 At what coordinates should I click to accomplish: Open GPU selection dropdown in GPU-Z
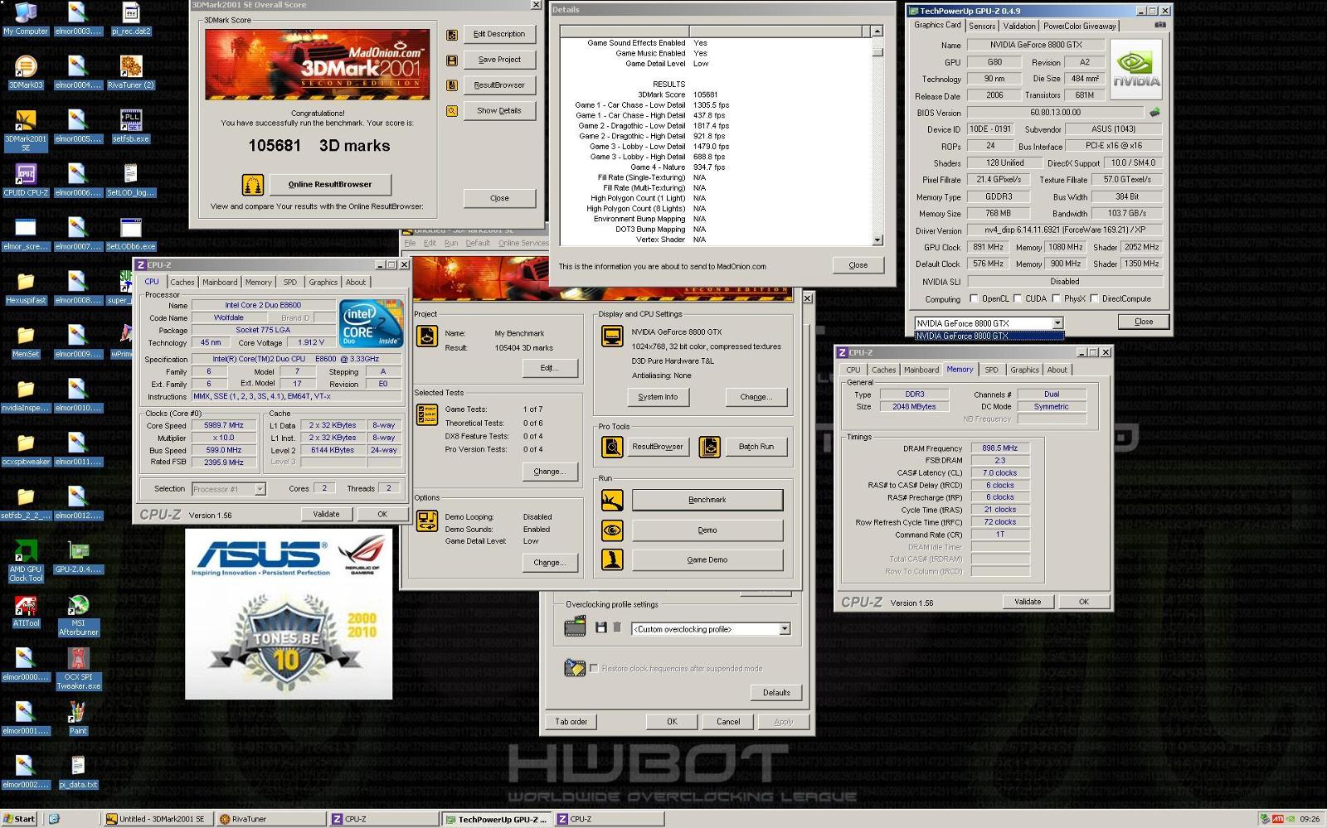[x=1057, y=323]
